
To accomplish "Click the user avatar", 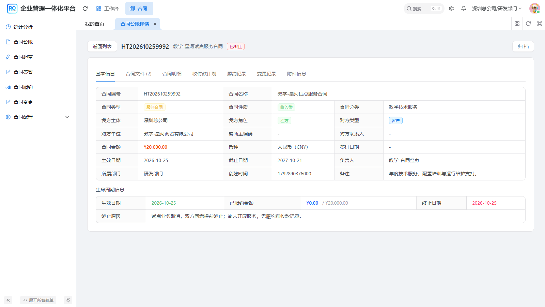I will point(534,9).
